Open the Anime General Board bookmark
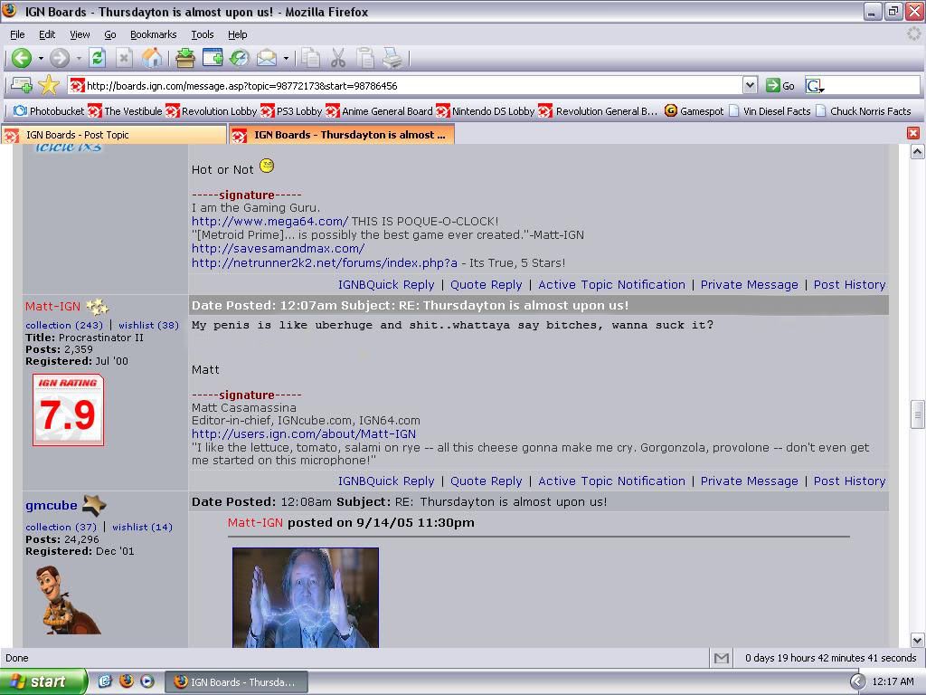The height and width of the screenshot is (695, 926). pos(379,111)
